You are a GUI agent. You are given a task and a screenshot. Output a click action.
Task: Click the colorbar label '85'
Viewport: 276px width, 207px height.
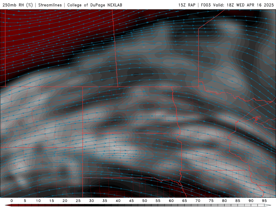point(238,201)
